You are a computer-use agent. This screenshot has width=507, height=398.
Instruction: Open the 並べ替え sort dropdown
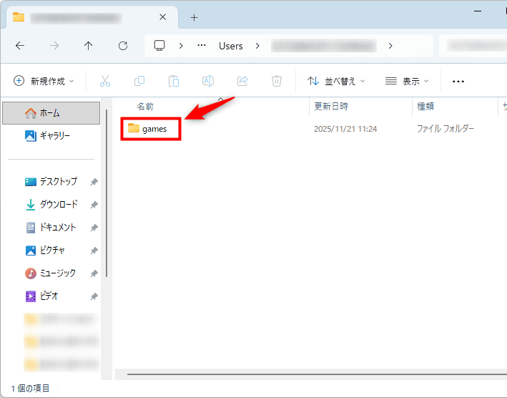[x=336, y=81]
